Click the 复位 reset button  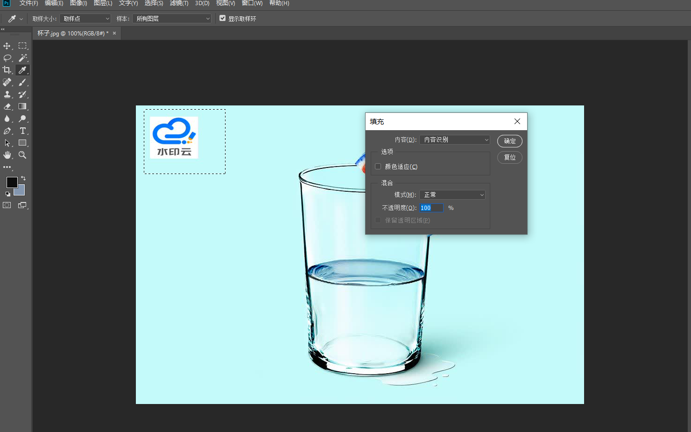tap(509, 157)
